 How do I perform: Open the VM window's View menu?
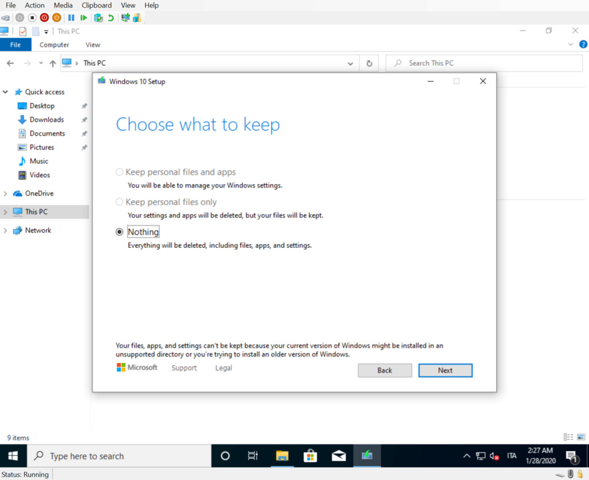tap(128, 5)
